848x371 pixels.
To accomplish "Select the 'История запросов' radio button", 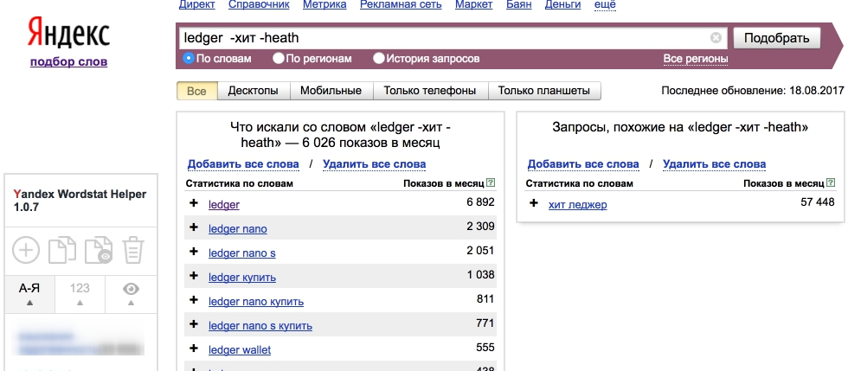I will [x=379, y=59].
